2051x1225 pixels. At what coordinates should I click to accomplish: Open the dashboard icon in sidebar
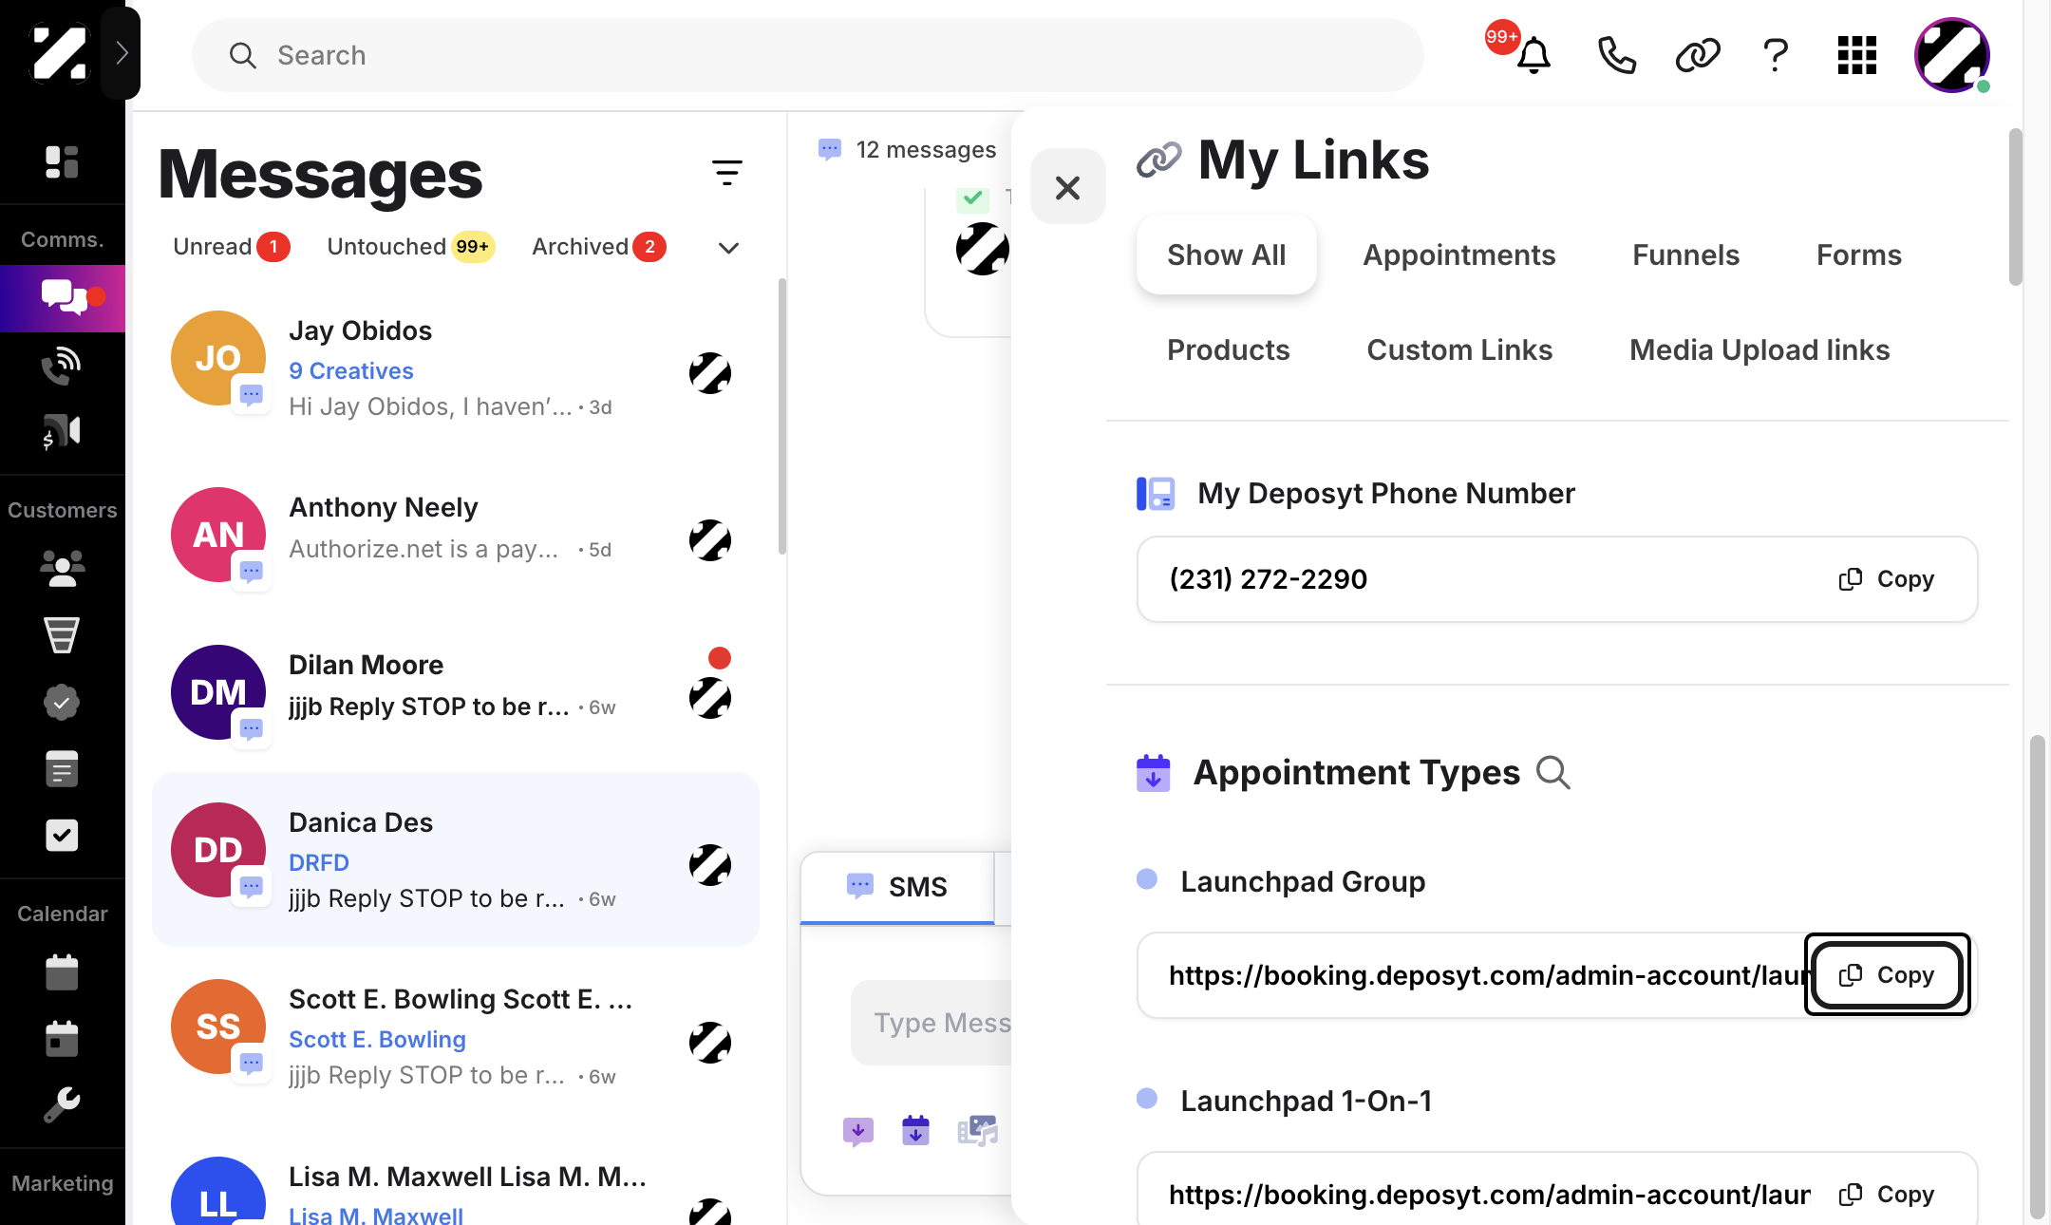pos(62,161)
